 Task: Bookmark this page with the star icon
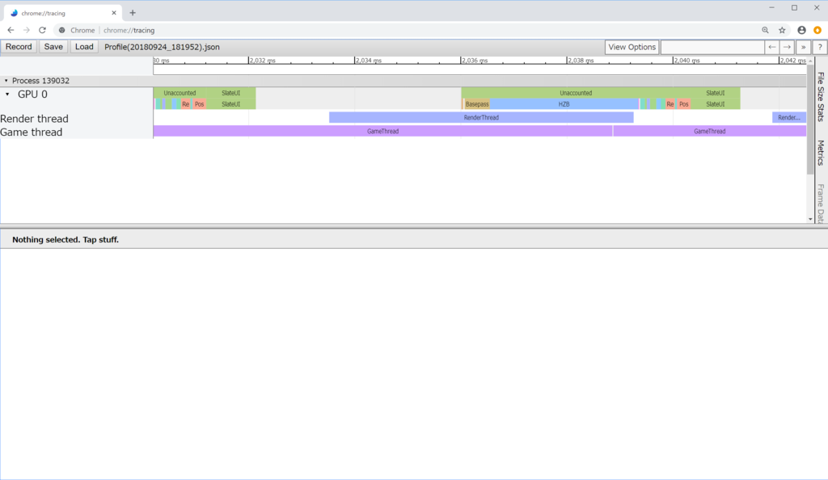point(782,30)
